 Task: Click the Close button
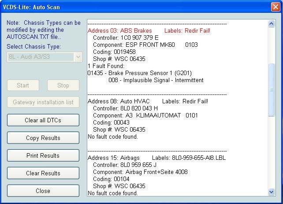tap(43, 191)
